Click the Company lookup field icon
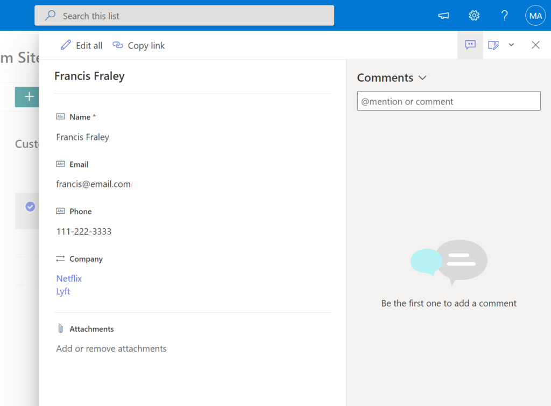Screen dimensions: 551x406 point(60,258)
